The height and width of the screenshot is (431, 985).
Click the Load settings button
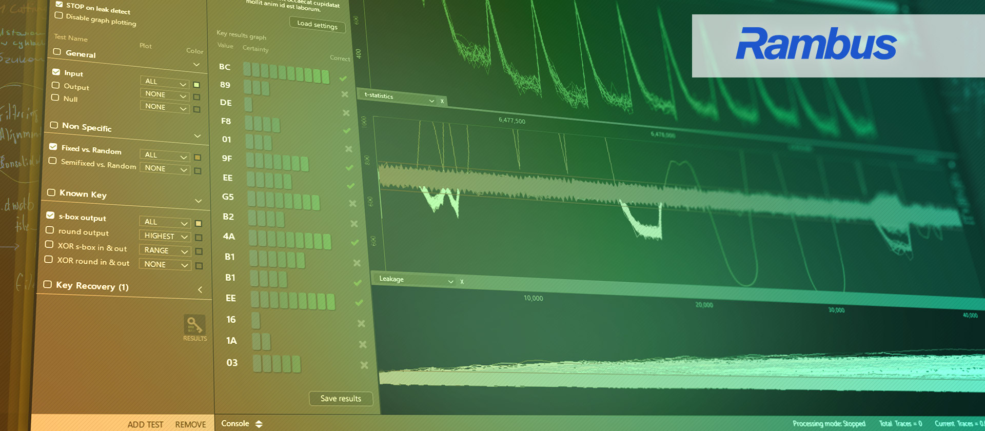[x=318, y=24]
